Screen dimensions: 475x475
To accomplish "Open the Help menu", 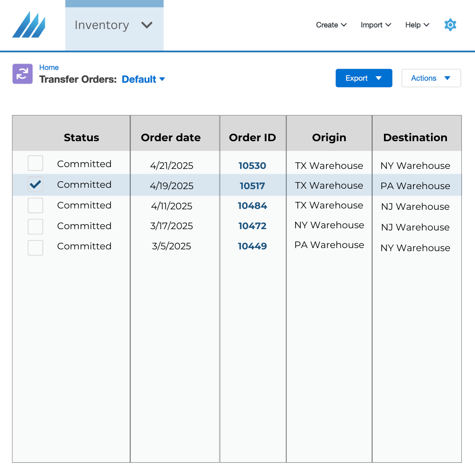I will pyautogui.click(x=417, y=25).
